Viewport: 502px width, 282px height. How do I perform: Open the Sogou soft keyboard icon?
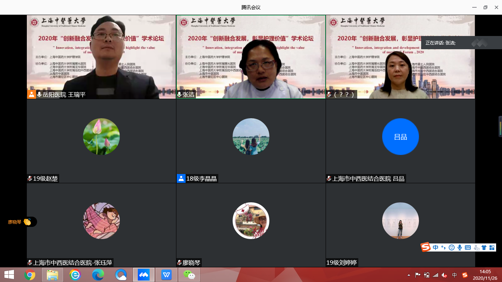(467, 247)
